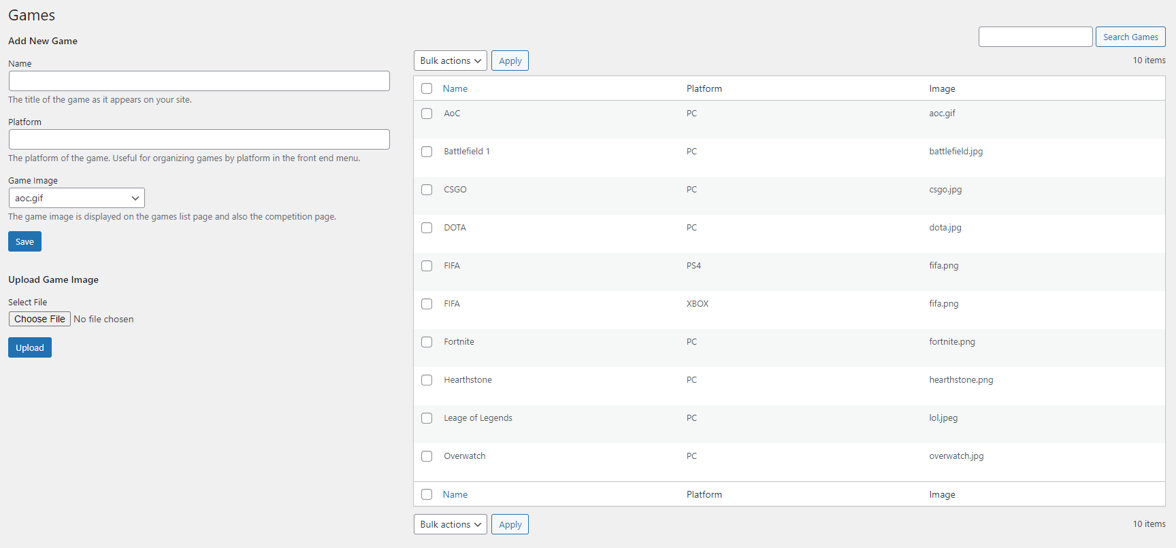Check the Leage of Legends row checkbox

click(x=427, y=418)
